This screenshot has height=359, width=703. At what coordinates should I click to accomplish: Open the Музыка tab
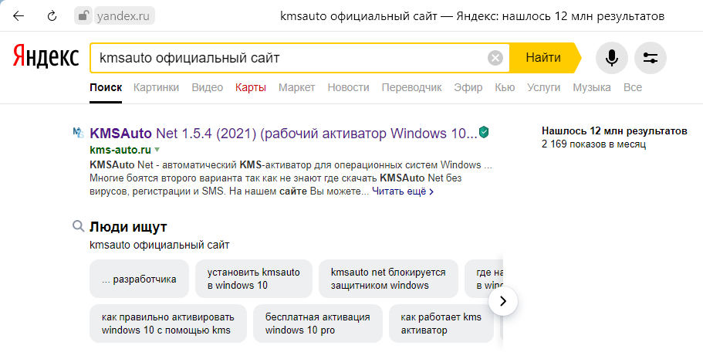pyautogui.click(x=591, y=87)
